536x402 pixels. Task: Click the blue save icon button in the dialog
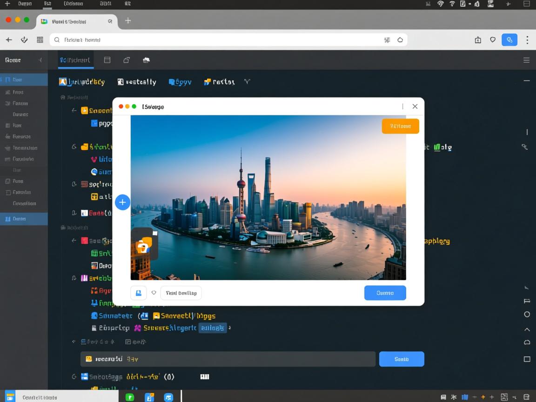pyautogui.click(x=138, y=293)
